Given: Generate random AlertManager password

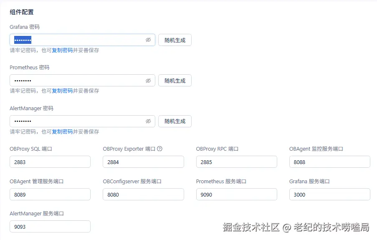Looking at the screenshot, I should point(175,121).
